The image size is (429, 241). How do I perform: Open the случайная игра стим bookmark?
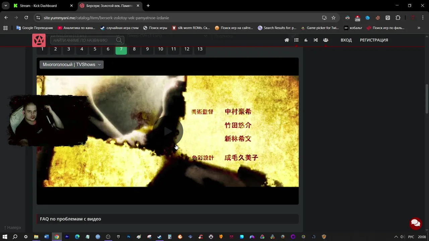[x=119, y=28]
